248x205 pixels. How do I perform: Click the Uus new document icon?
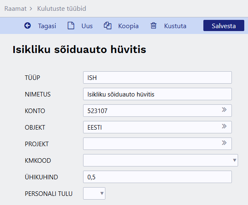click(71, 26)
